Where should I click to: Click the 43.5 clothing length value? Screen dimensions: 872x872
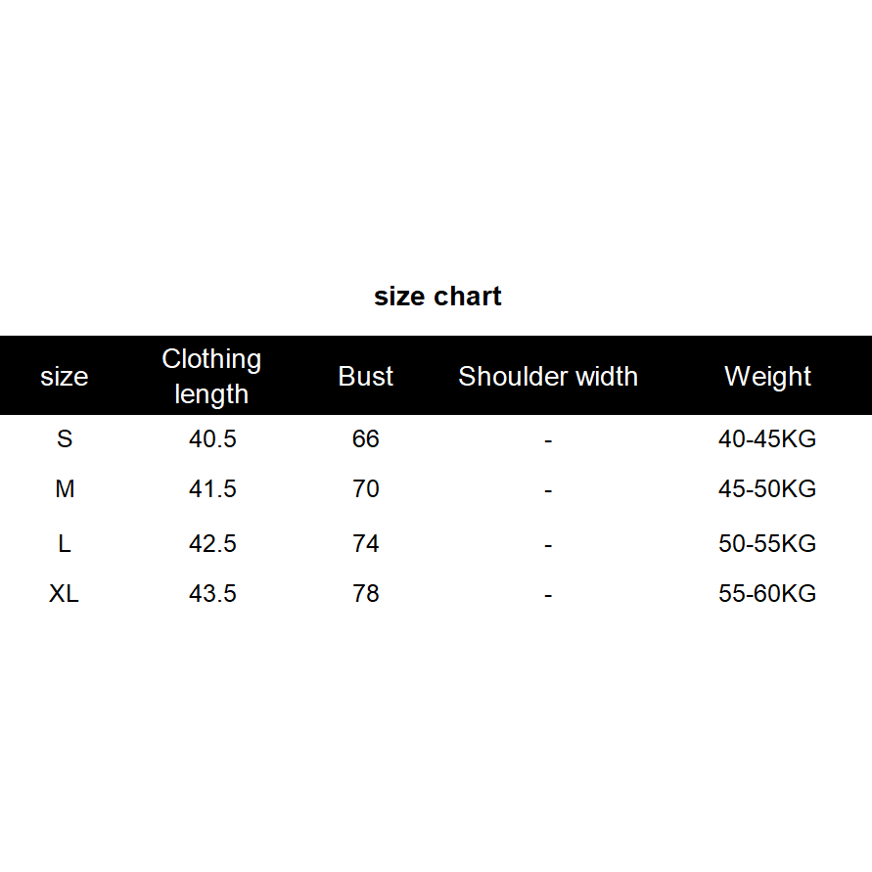212,594
